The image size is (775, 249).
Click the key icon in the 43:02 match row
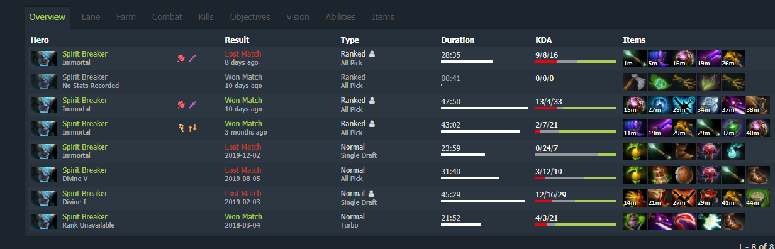click(x=181, y=128)
